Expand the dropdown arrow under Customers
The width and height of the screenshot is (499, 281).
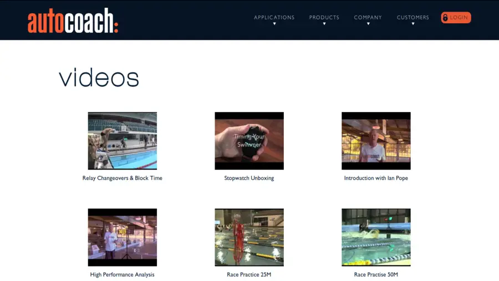pos(413,24)
